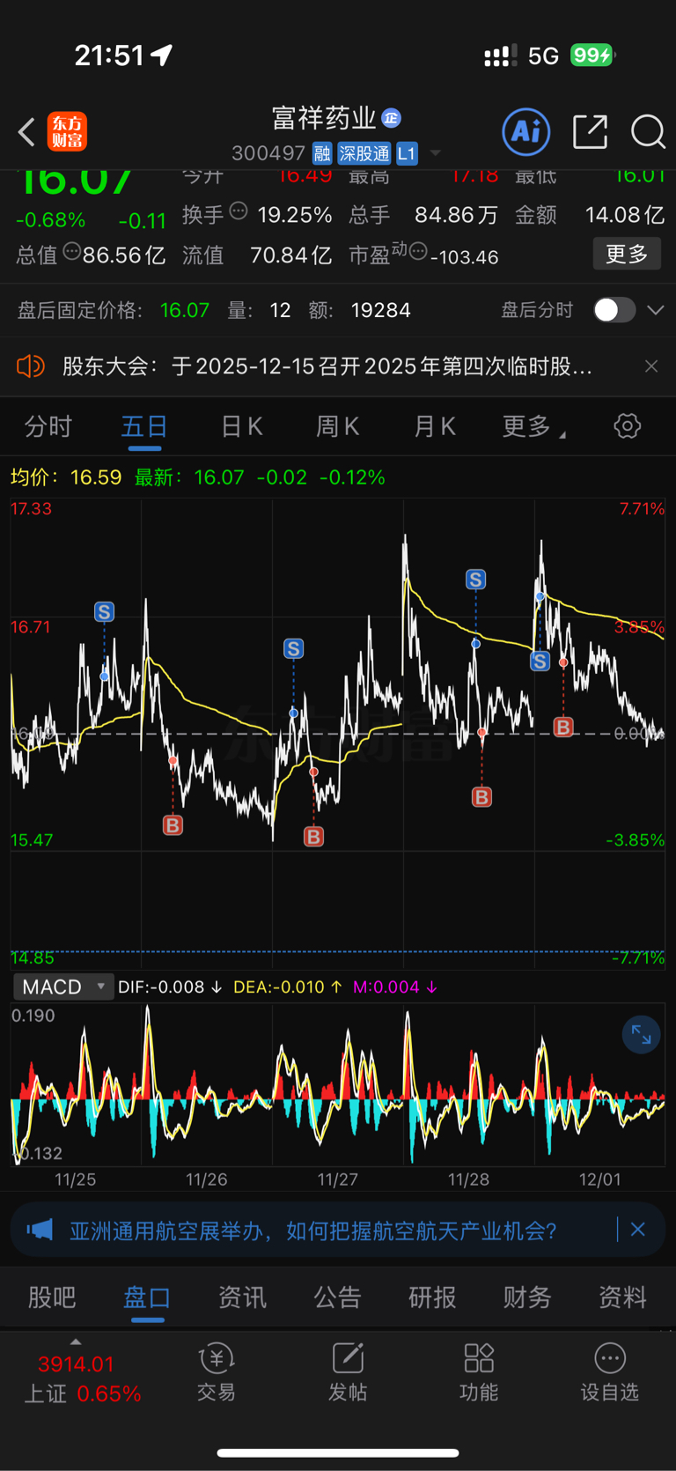Tap the B buy marker on 11/27

click(313, 836)
